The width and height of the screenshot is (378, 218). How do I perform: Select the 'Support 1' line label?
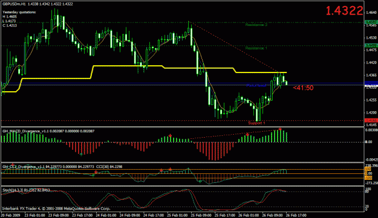tap(256, 123)
